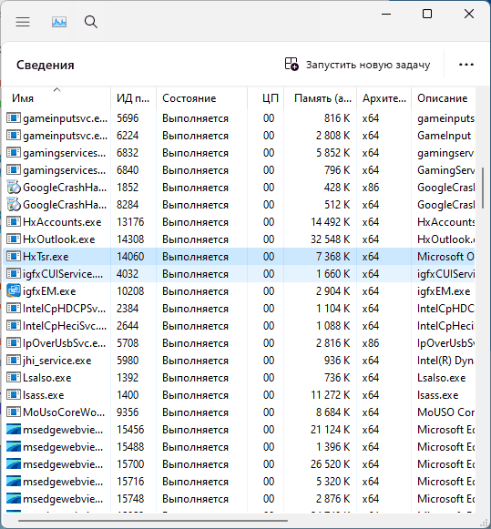Click memory value 11 272 K
The image size is (491, 529).
[331, 395]
